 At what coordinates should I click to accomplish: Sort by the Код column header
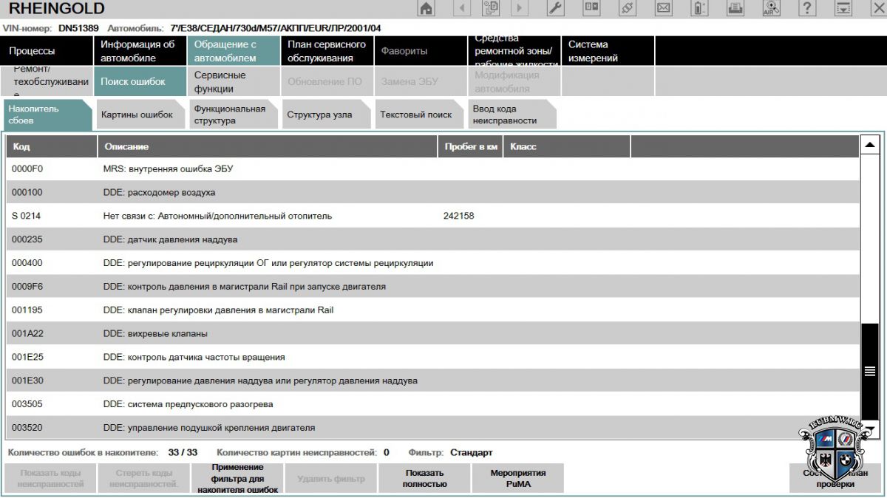click(x=52, y=146)
